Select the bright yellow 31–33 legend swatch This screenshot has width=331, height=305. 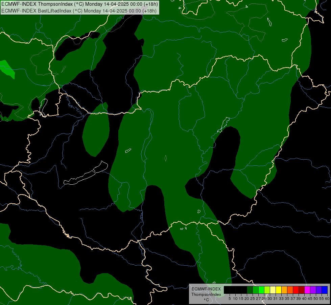point(279,290)
